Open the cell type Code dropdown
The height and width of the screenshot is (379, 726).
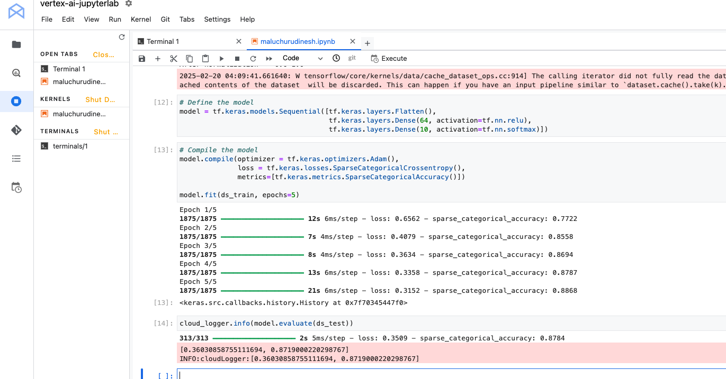pyautogui.click(x=302, y=58)
